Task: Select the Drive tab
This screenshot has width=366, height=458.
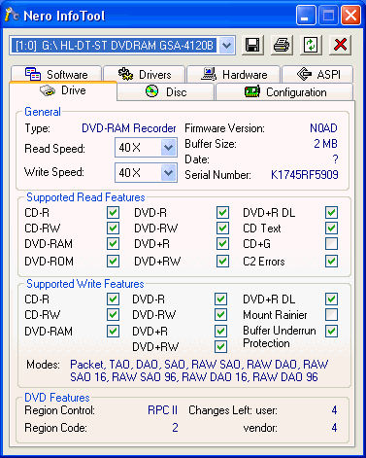Action: point(63,90)
